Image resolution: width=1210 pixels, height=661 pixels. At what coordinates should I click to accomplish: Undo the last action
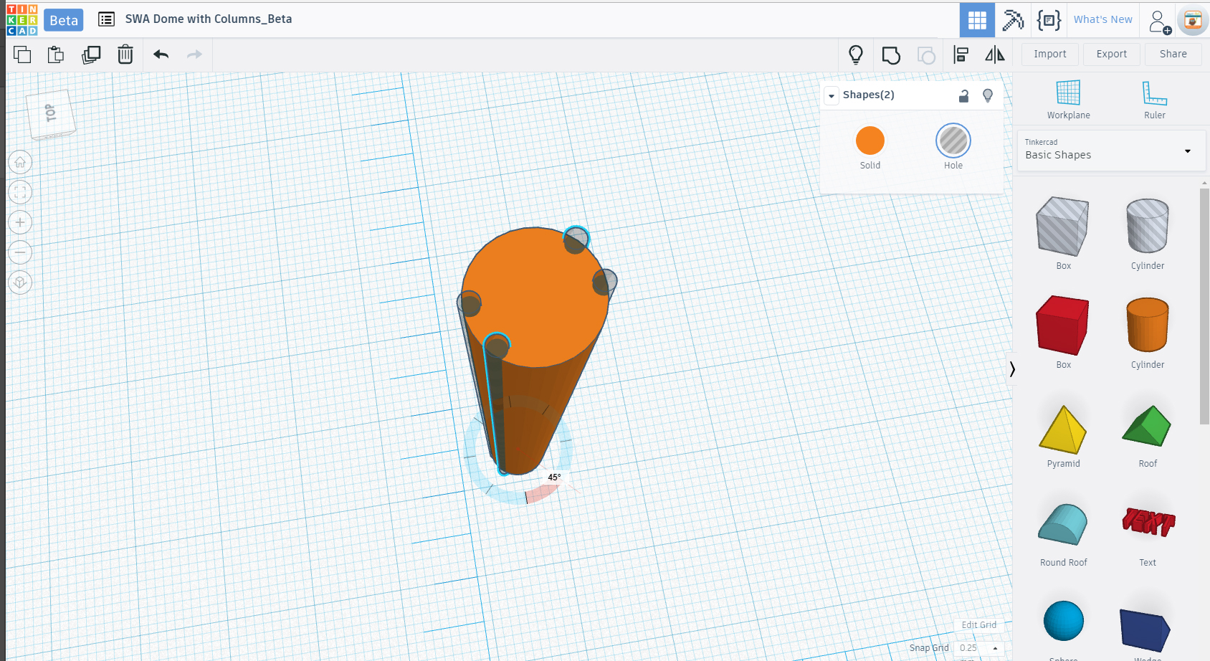(161, 54)
